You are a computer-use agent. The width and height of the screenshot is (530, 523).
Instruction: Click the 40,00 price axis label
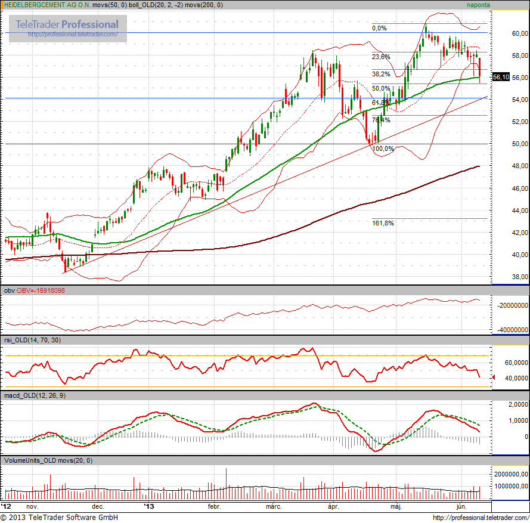tap(520, 255)
